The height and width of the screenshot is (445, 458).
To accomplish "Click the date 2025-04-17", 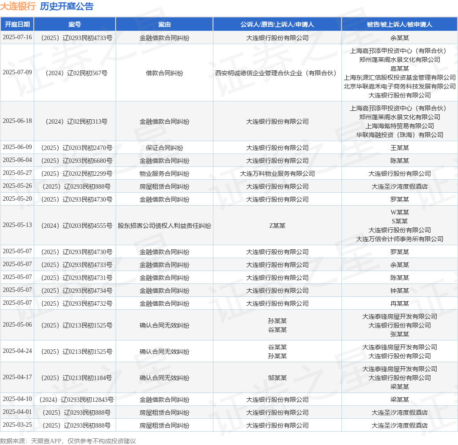I will tap(17, 377).
